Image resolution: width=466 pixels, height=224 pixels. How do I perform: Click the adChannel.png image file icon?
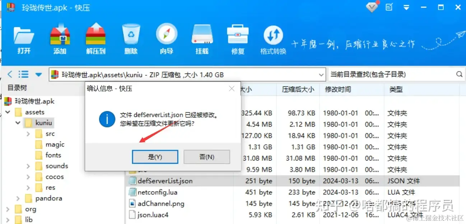click(132, 204)
